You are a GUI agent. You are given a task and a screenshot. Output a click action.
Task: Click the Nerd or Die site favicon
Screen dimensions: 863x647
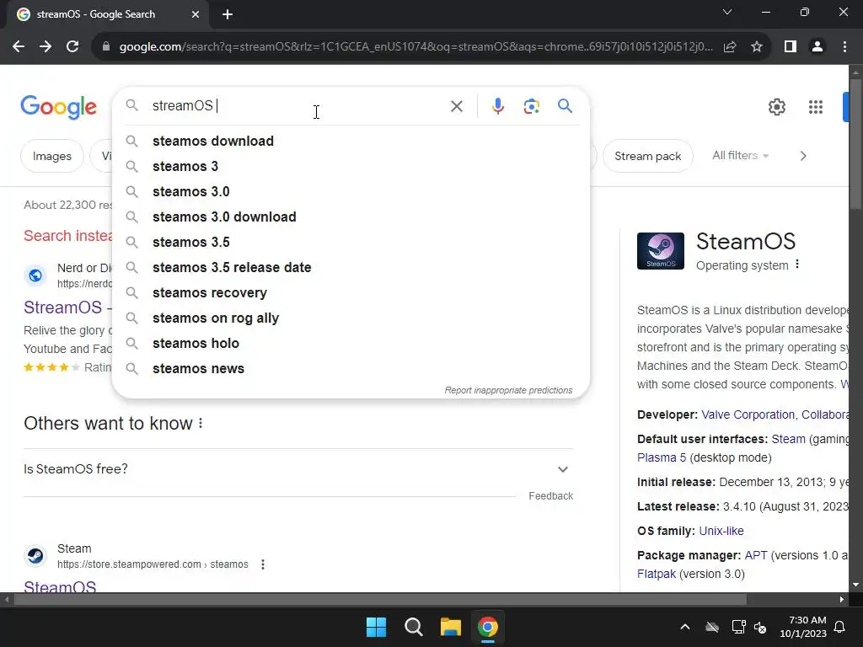[x=35, y=275]
